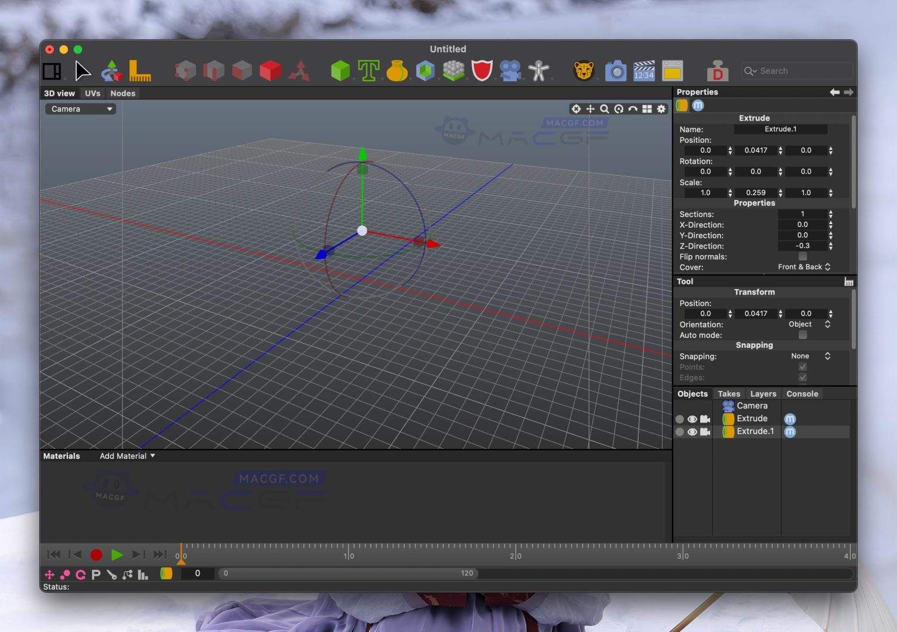Enable the Flip normals checkbox
This screenshot has height=632, width=897.
tap(802, 257)
